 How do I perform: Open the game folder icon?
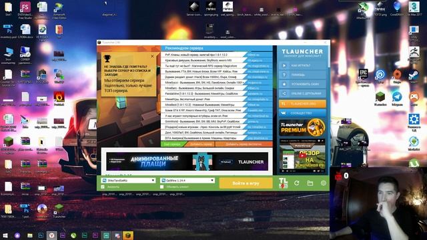(310, 183)
